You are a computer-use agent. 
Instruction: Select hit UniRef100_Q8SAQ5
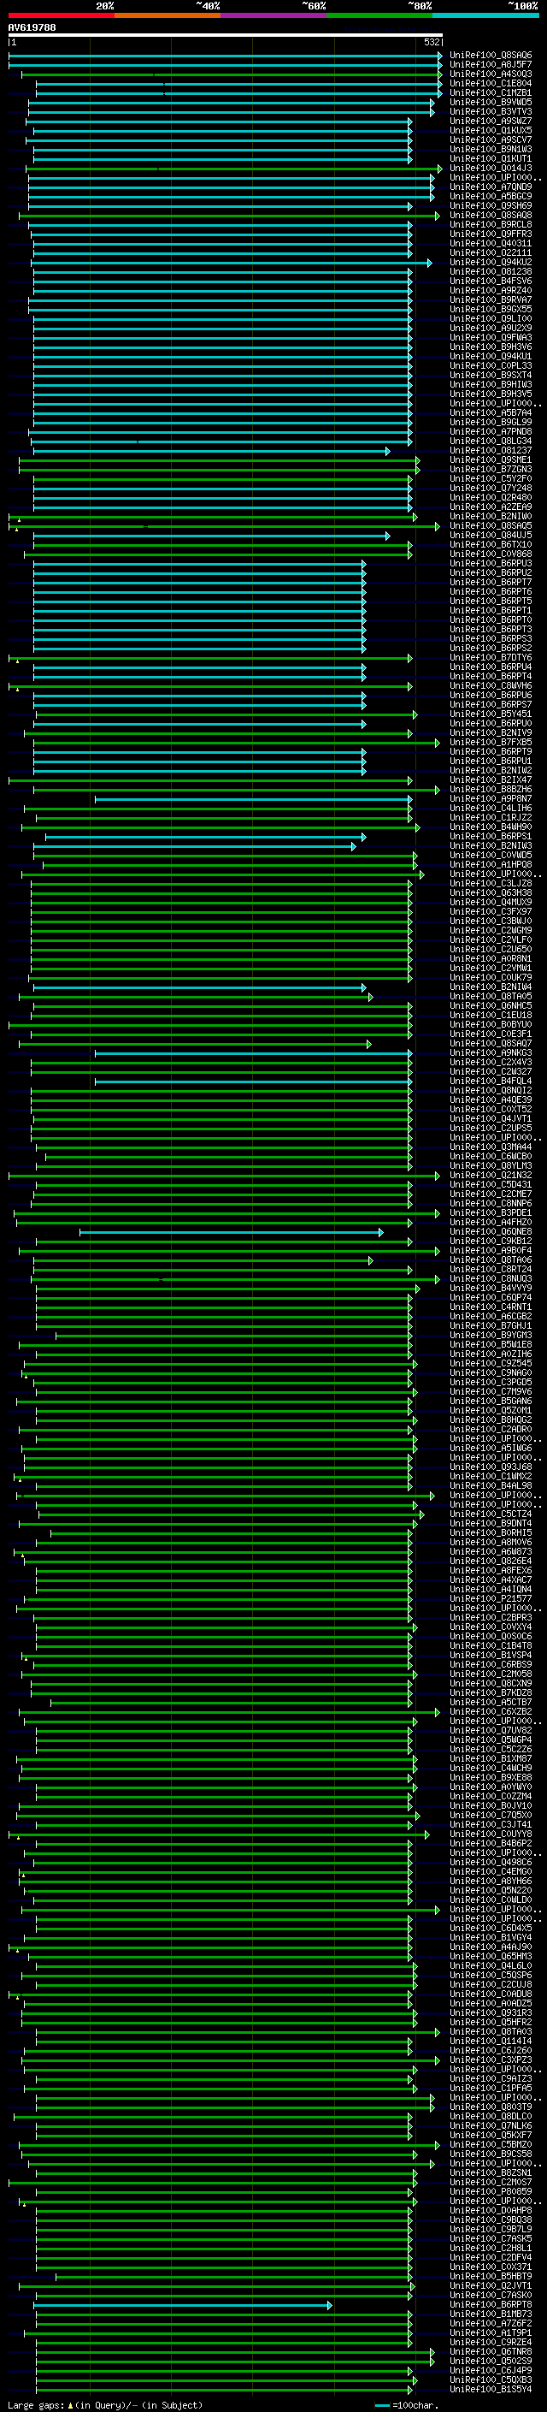491,526
